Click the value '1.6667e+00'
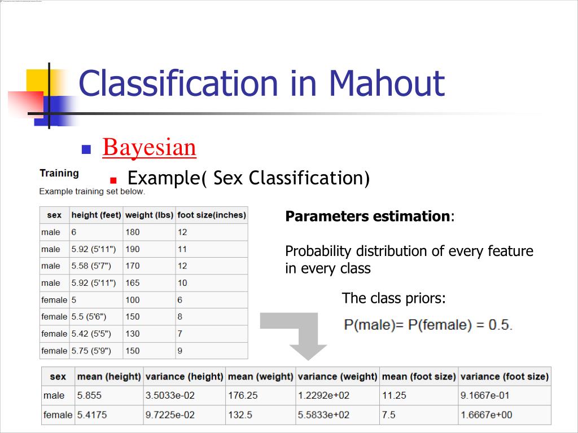This screenshot has height=433, width=578. (x=505, y=415)
